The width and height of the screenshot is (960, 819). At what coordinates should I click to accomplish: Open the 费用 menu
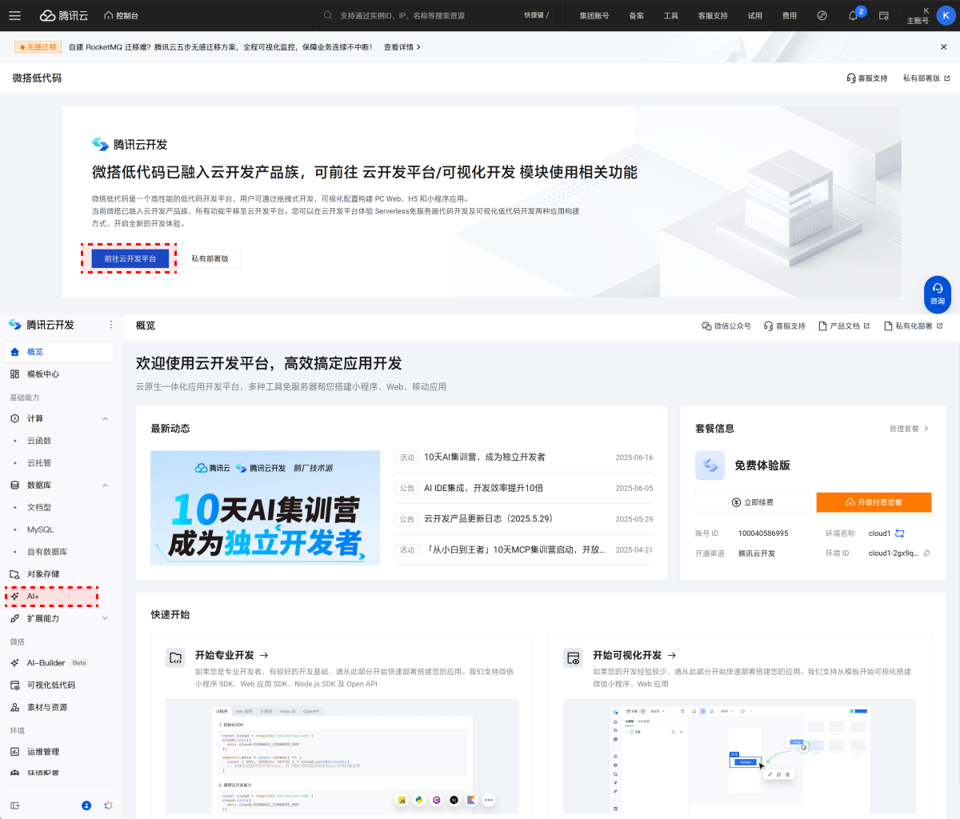click(x=790, y=15)
